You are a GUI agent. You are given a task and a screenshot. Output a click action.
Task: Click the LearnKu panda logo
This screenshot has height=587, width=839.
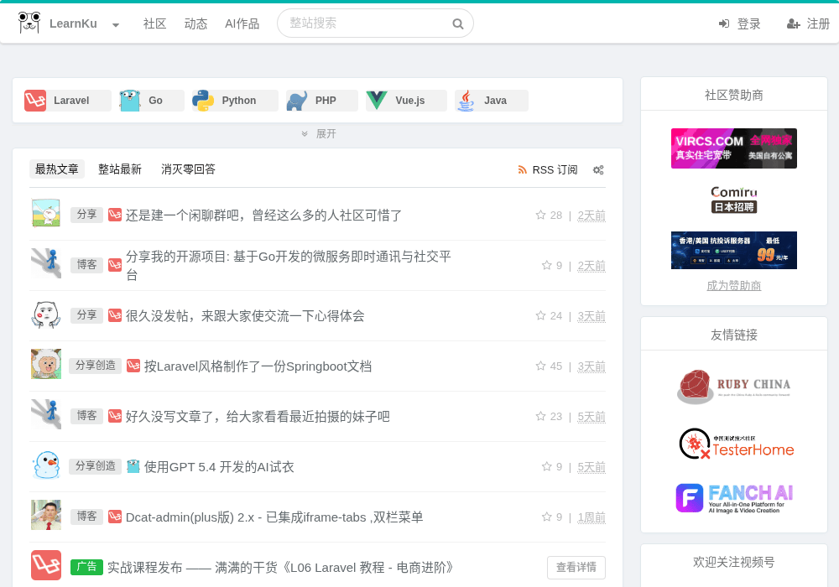coord(29,23)
